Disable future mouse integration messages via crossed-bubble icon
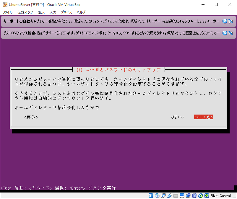This screenshot has height=199, width=237. 230,33
